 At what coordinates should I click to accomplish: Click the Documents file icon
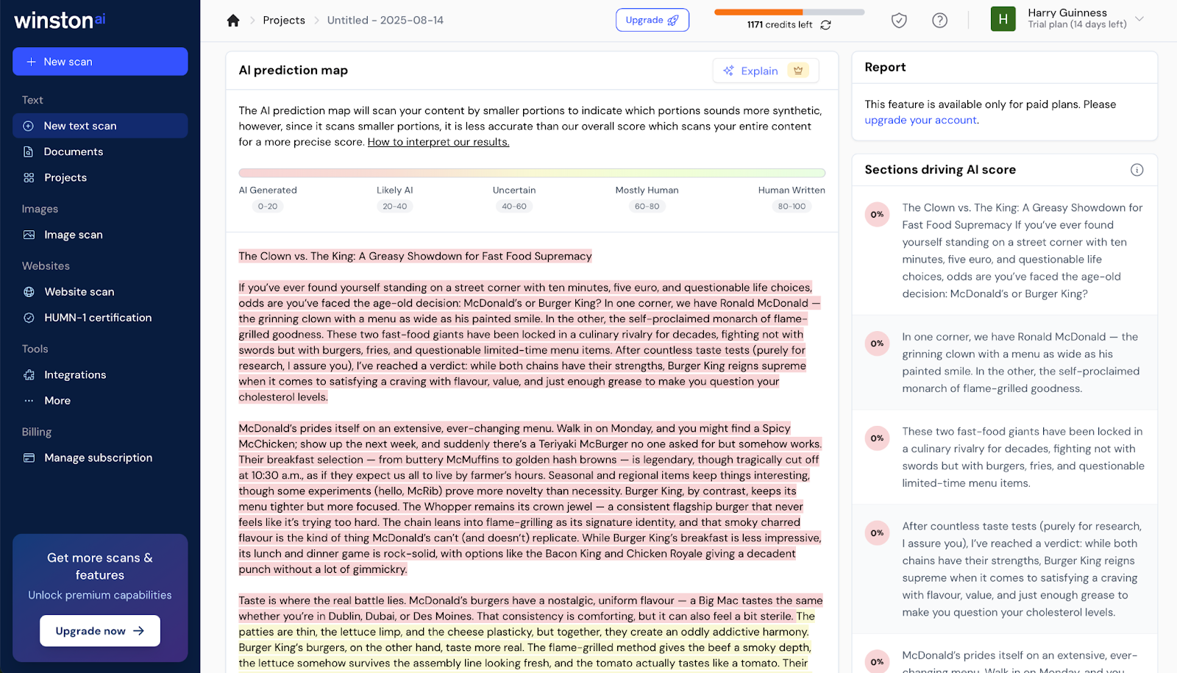[x=29, y=152]
